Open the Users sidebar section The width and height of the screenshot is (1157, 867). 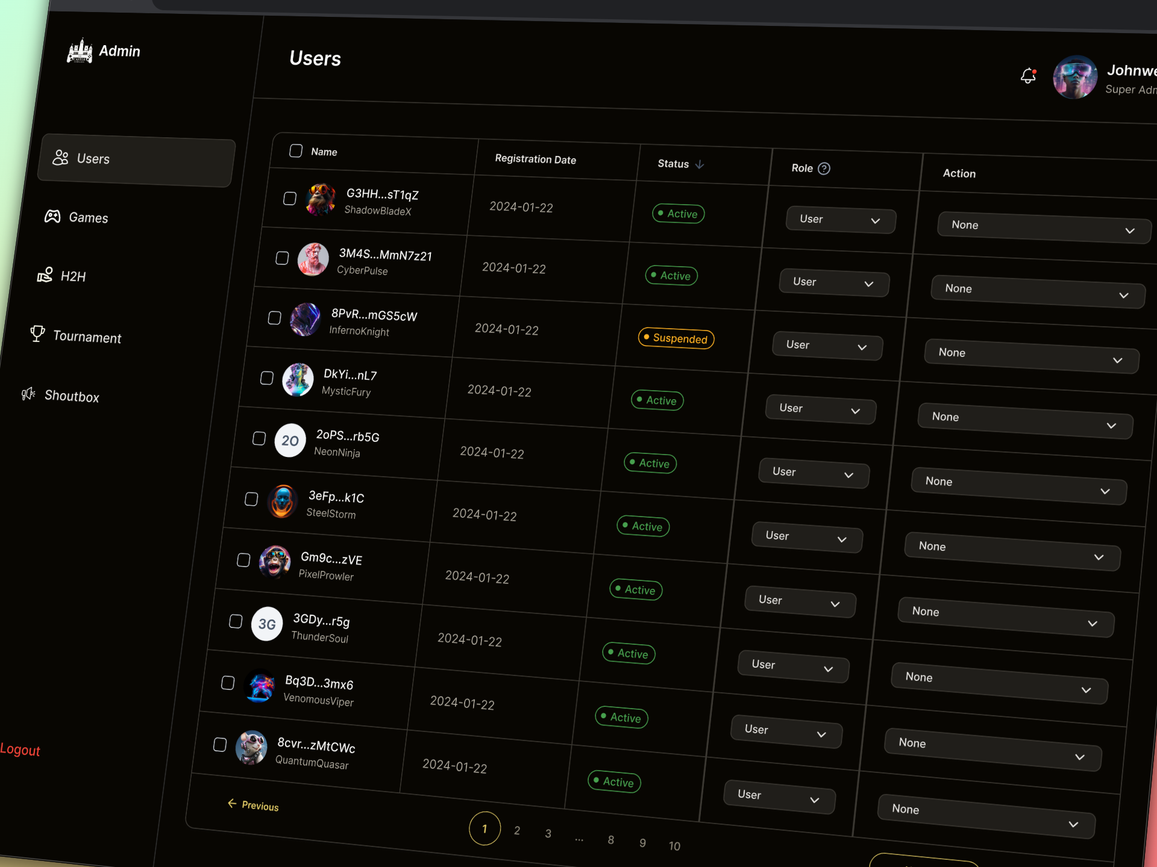(x=136, y=160)
